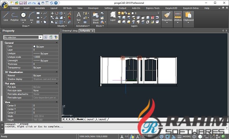Click the blue Help question mark icon
Image resolution: width=229 pixels, height=139 pixels.
point(56,3)
